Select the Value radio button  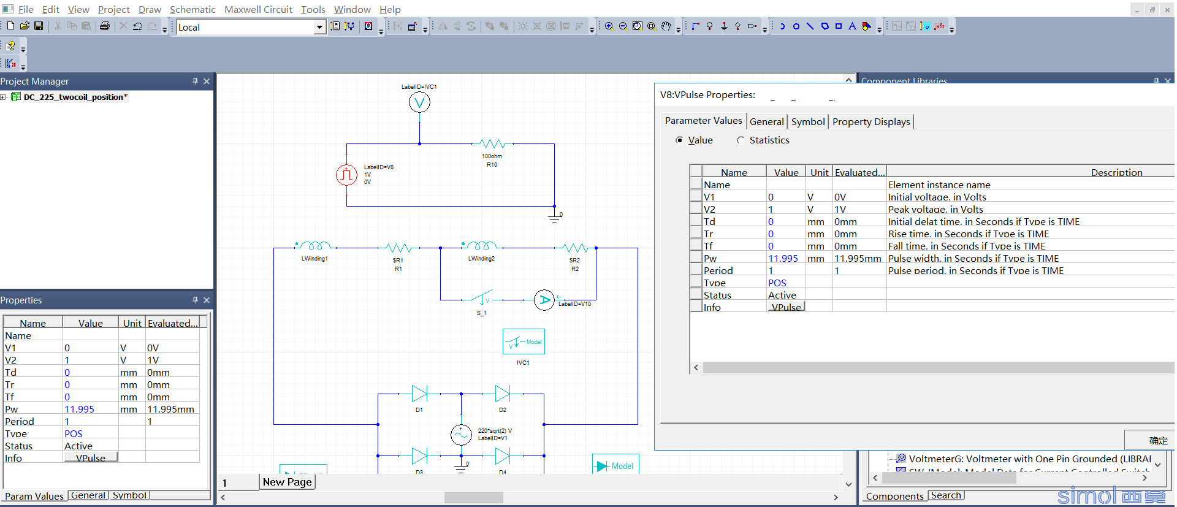tap(679, 140)
